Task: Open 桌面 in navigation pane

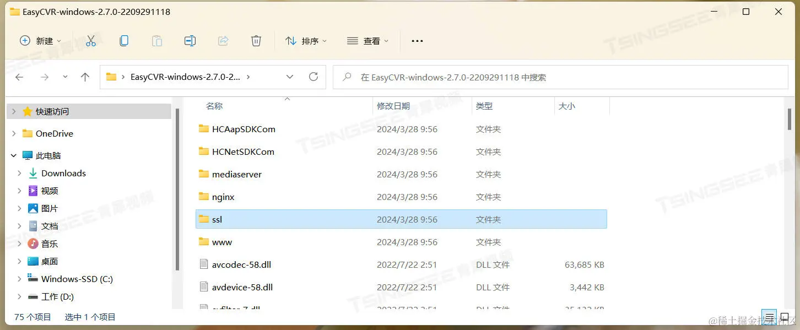Action: 50,261
